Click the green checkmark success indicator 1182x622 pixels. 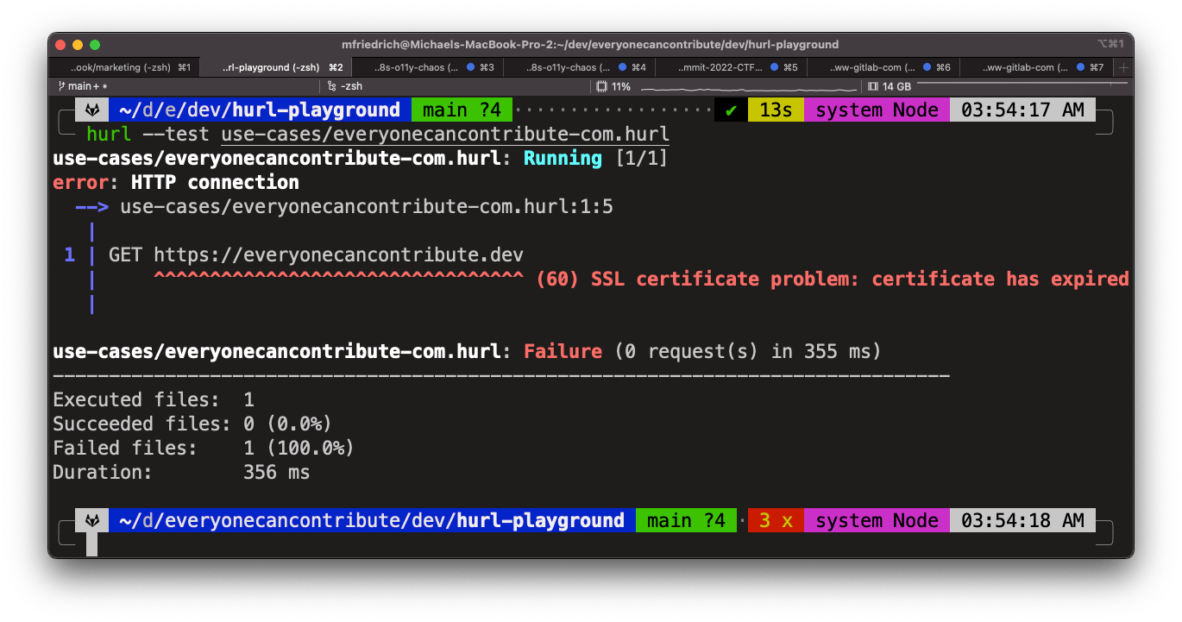point(729,110)
